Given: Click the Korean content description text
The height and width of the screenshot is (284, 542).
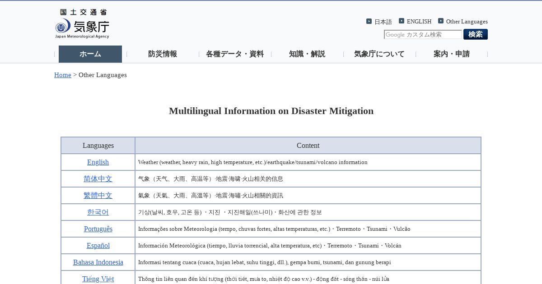Looking at the screenshot, I should [230, 212].
